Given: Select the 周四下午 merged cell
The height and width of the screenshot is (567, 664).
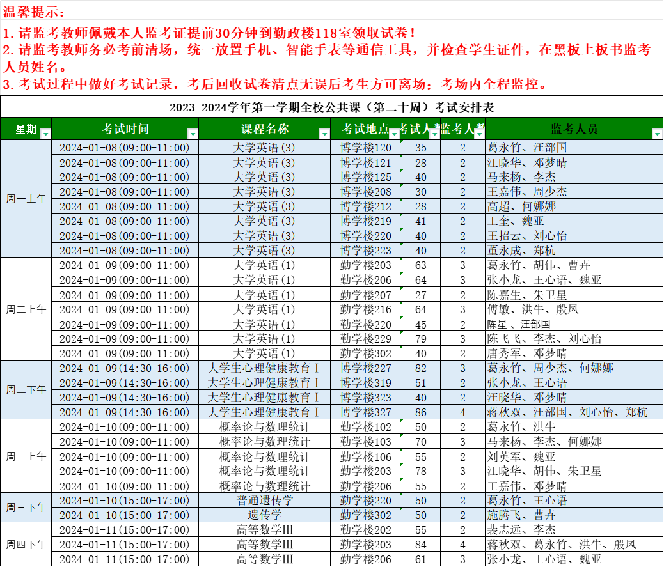Looking at the screenshot, I should (26, 545).
